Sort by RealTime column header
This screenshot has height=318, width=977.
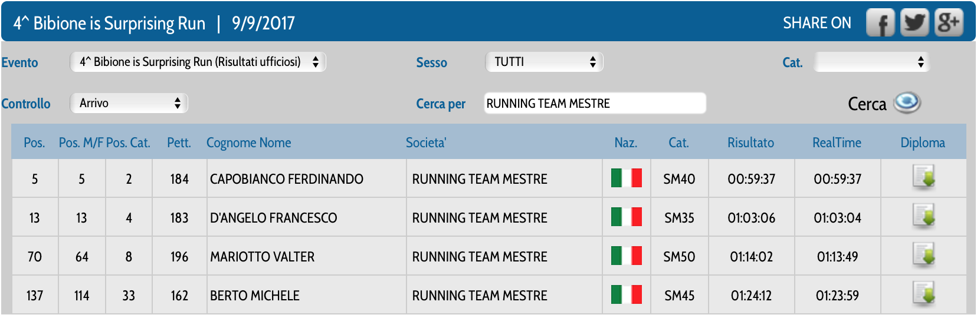coord(837,143)
